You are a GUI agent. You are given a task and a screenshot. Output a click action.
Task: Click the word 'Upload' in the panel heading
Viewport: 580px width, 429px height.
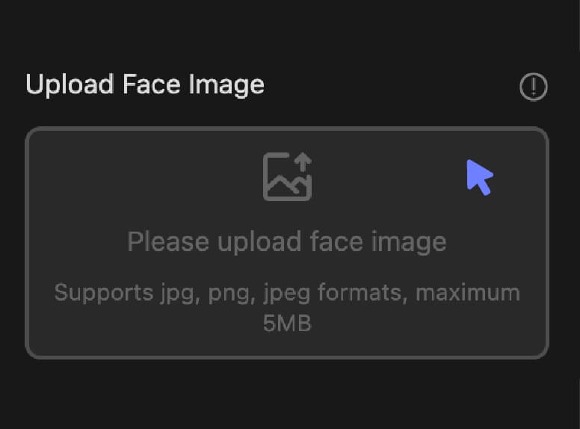point(70,85)
